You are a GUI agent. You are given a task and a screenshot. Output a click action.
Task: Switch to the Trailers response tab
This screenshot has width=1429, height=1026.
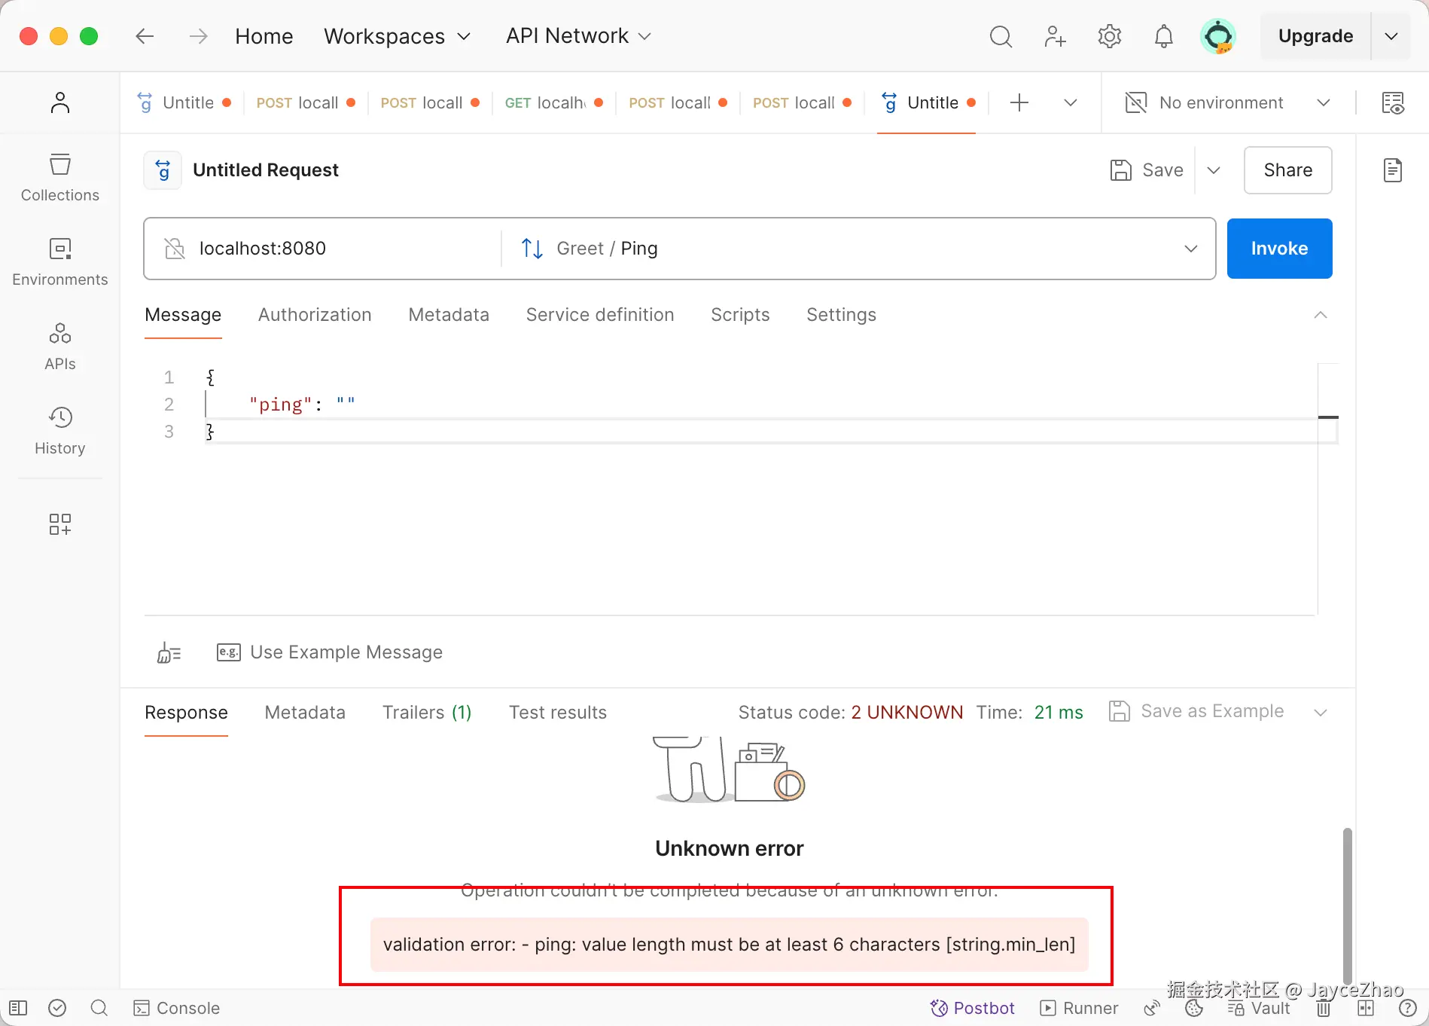tap(426, 713)
